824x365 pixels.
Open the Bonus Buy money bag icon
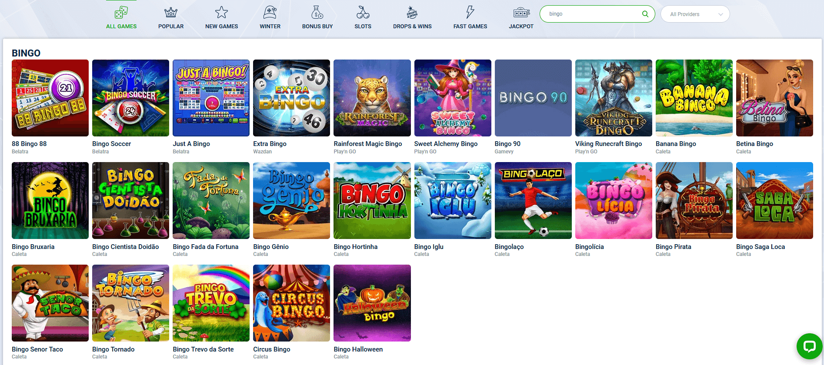pos(317,12)
